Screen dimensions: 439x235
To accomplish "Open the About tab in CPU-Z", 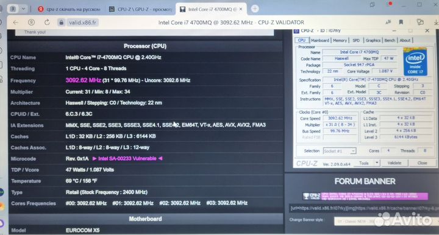I will click(x=405, y=41).
